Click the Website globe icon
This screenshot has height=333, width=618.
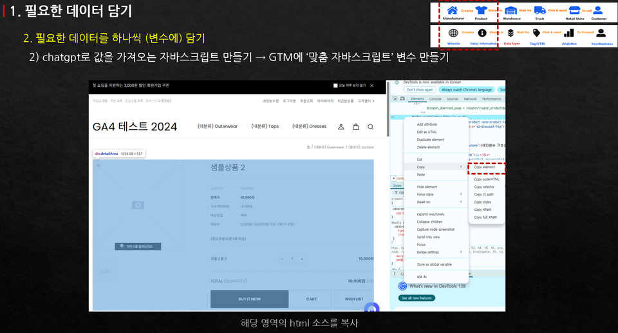[454, 33]
